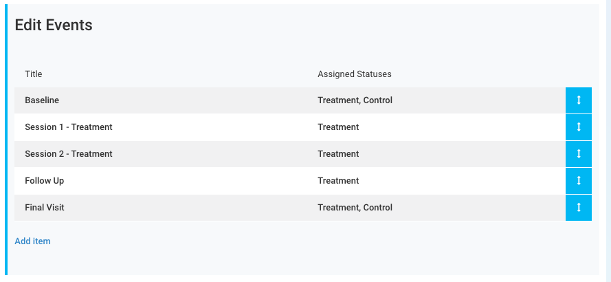
Task: Select the Session 1 - Treatment title
Action: tap(69, 127)
